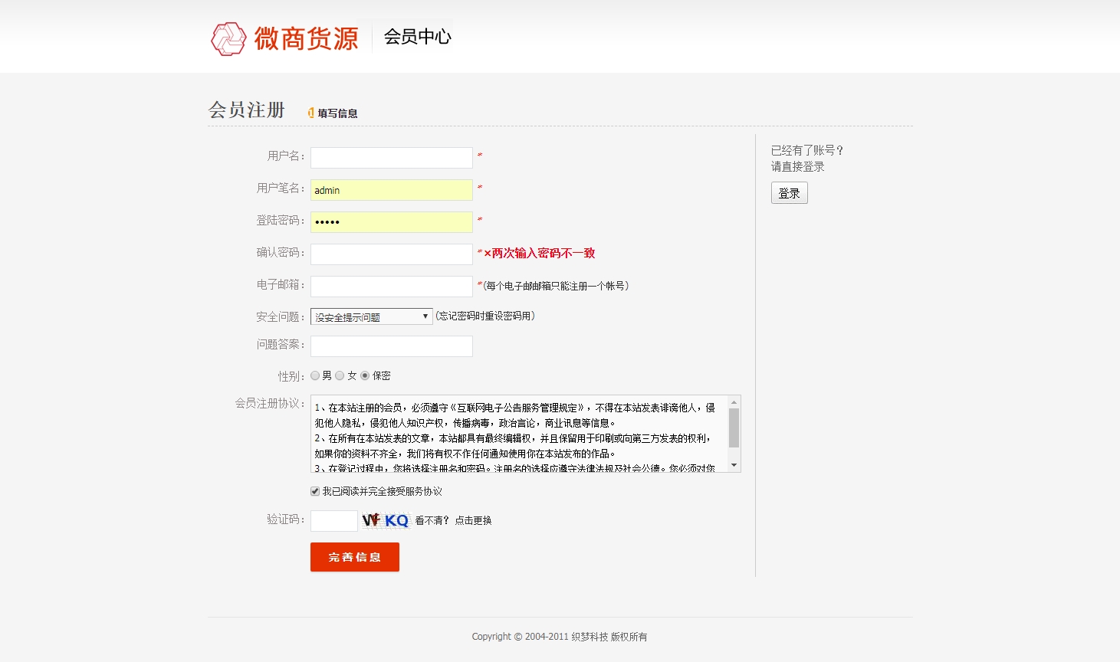Viewport: 1120px width, 662px height.
Task: Click the 验证码 captcha input box
Action: 333,521
